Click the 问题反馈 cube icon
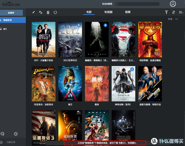 1,142
